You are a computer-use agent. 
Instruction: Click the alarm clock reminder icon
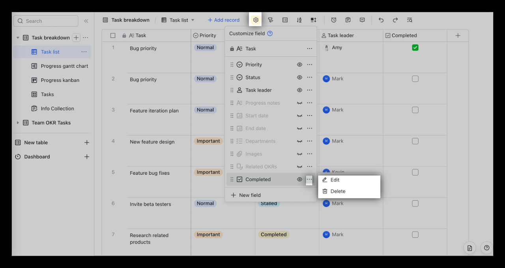click(334, 20)
